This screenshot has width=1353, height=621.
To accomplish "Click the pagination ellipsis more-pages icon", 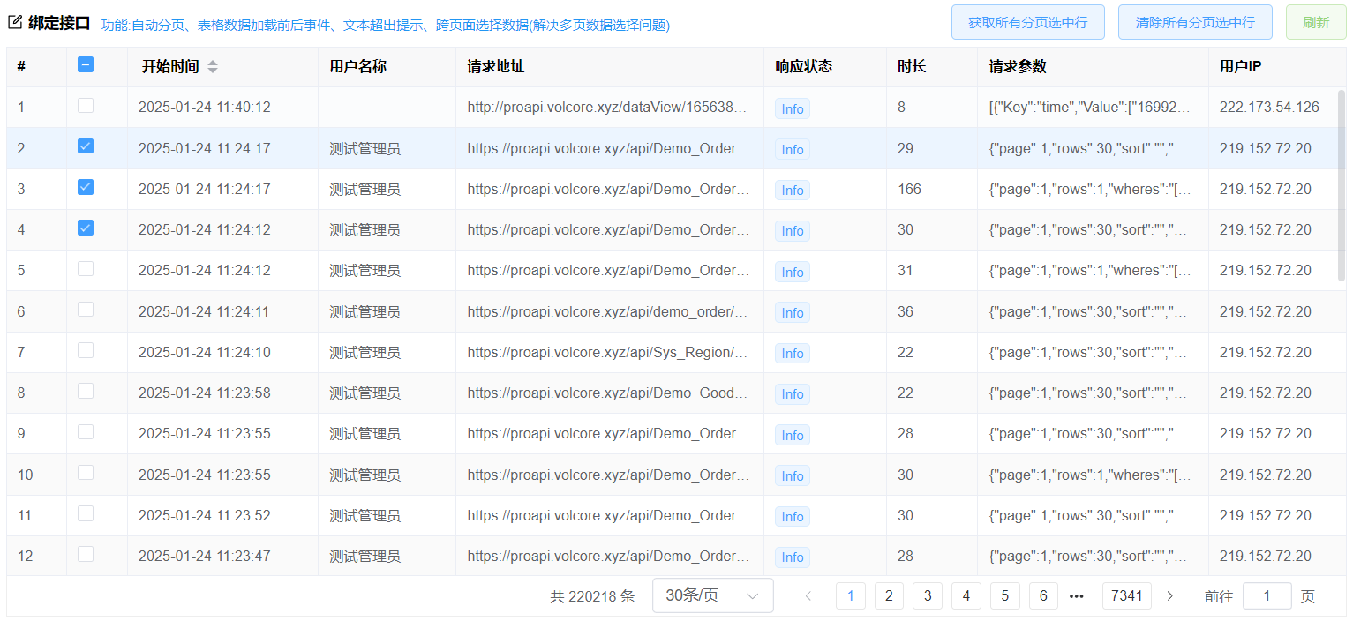I will click(1076, 596).
